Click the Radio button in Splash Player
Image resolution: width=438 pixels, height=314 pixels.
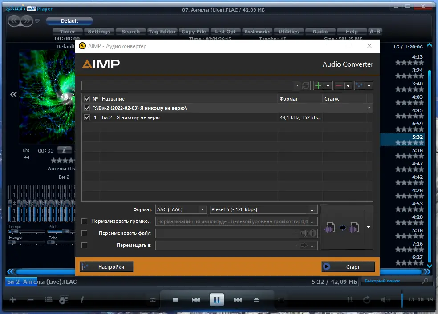(x=320, y=32)
